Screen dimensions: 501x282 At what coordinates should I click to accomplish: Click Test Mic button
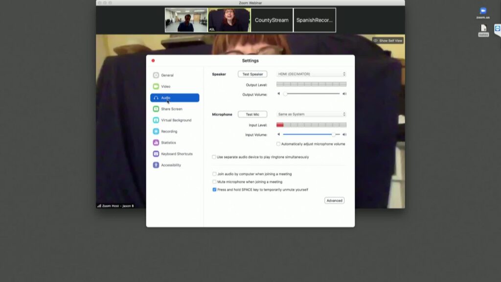point(252,115)
